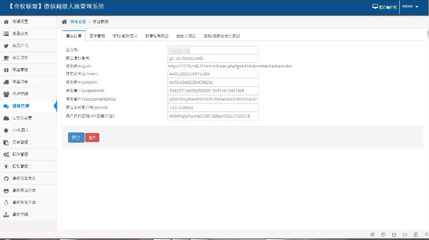
Task: Open the Twitter bird sidebar item
Action: [6, 46]
